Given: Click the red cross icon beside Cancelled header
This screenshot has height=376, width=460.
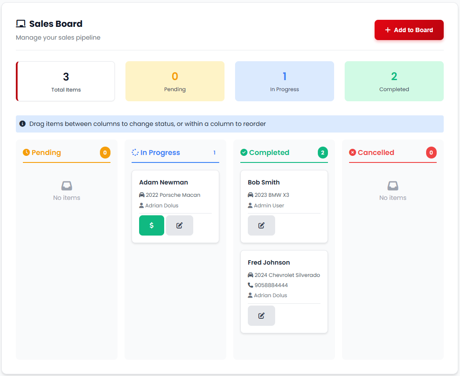Looking at the screenshot, I should 352,152.
